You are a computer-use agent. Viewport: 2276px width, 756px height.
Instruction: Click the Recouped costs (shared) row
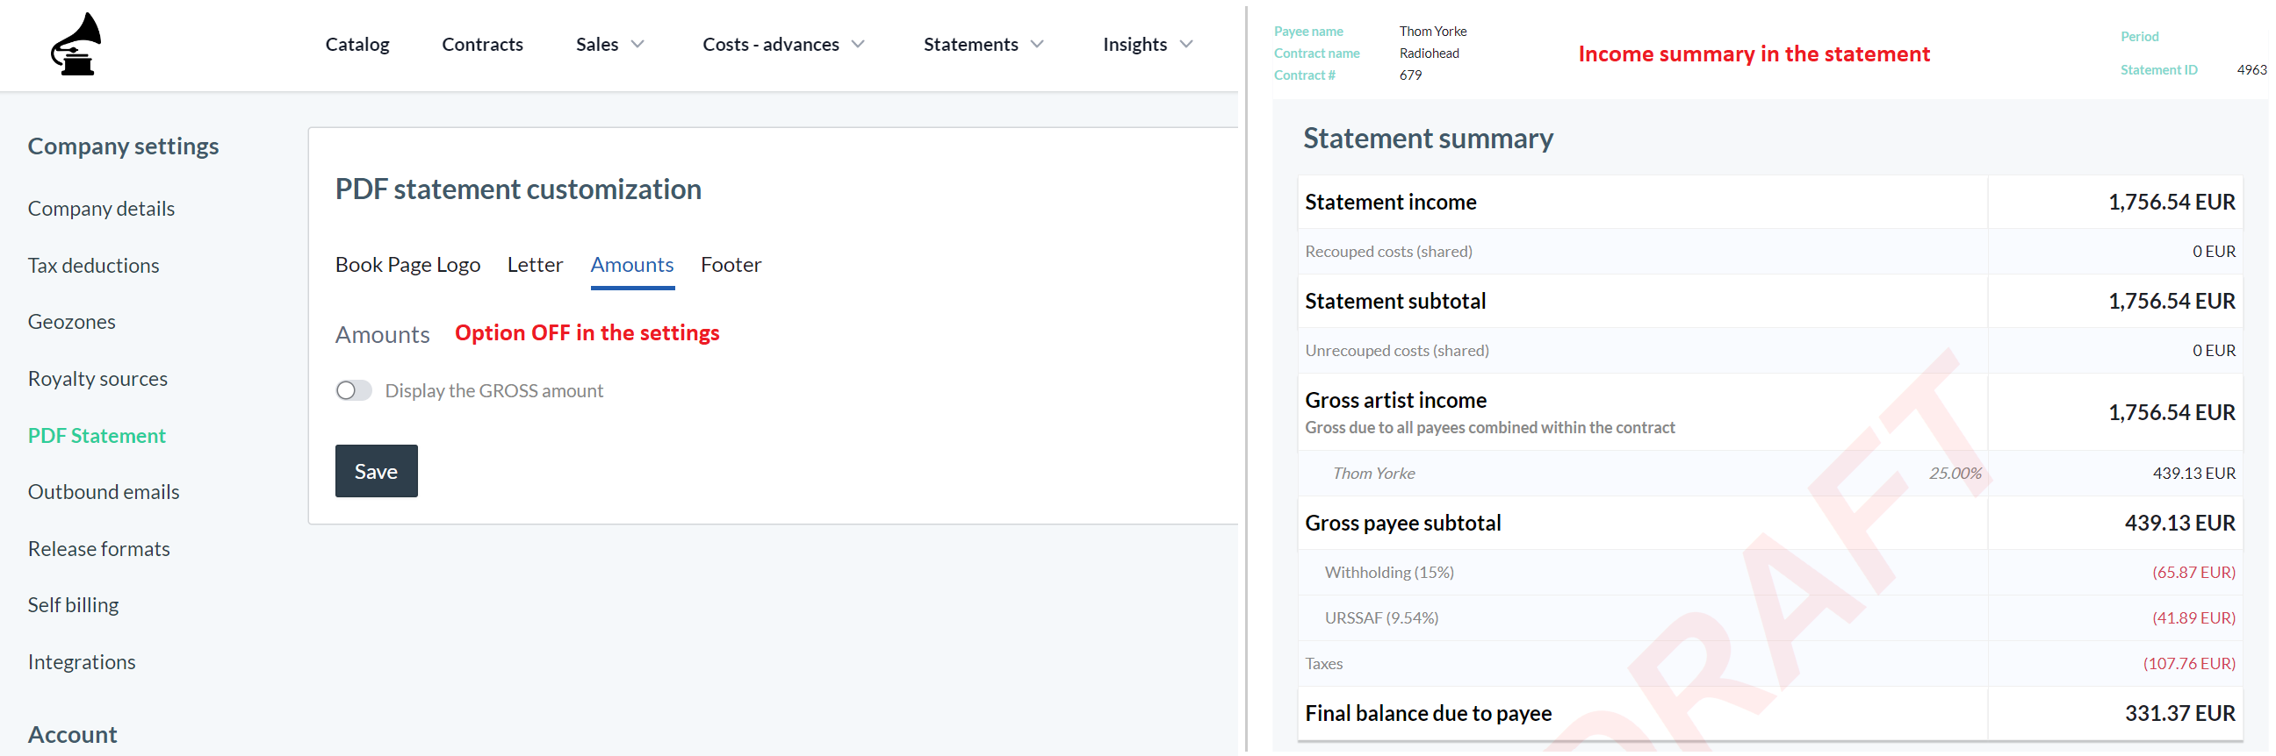point(1769,252)
